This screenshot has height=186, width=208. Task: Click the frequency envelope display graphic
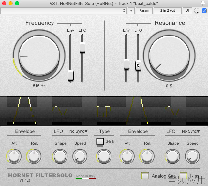24,110
